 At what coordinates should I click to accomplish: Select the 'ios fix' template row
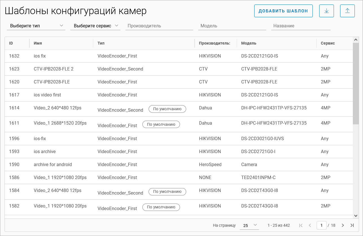pos(40,56)
